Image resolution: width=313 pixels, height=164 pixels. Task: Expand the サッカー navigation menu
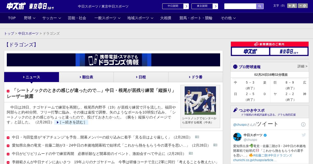point(51,18)
